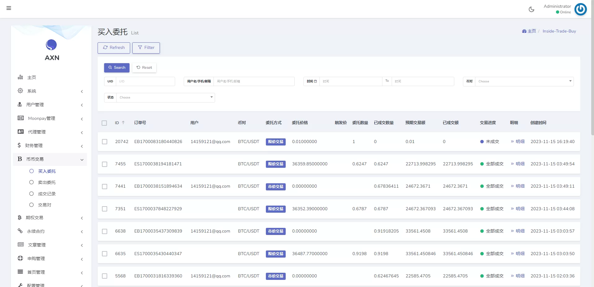594x287 pixels.
Task: Click the dashboard home icon in breadcrumb
Action: coord(524,31)
